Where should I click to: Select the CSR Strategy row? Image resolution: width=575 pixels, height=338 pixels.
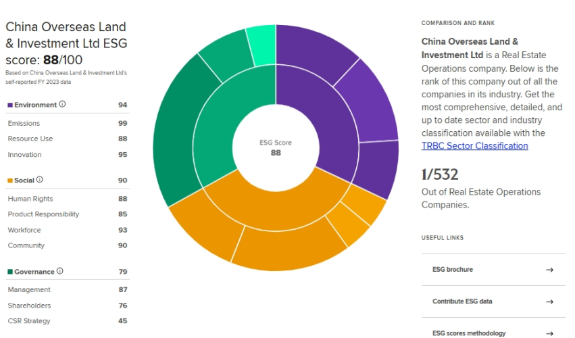pos(68,321)
